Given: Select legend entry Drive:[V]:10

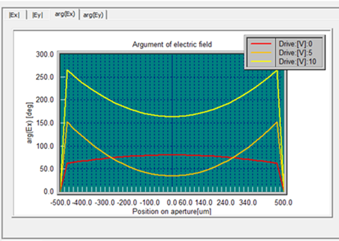Looking at the screenshot, I should [298, 62].
